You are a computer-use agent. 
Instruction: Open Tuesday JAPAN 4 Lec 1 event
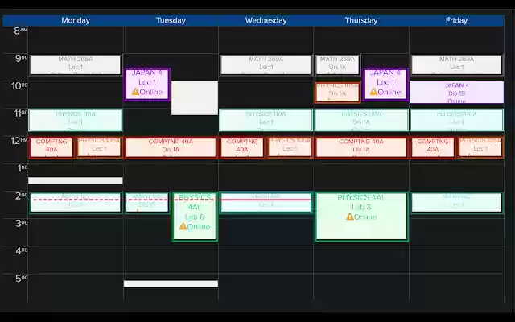pos(147,84)
